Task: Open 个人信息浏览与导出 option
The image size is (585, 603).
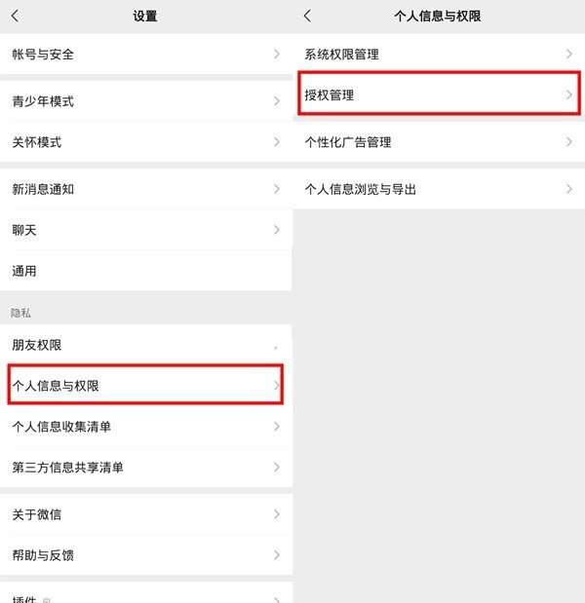Action: tap(439, 189)
